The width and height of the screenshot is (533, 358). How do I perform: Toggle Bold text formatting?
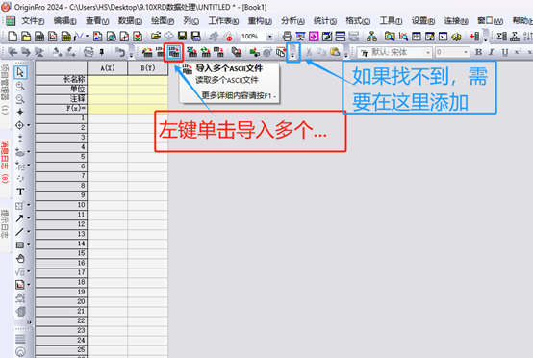tap(478, 52)
